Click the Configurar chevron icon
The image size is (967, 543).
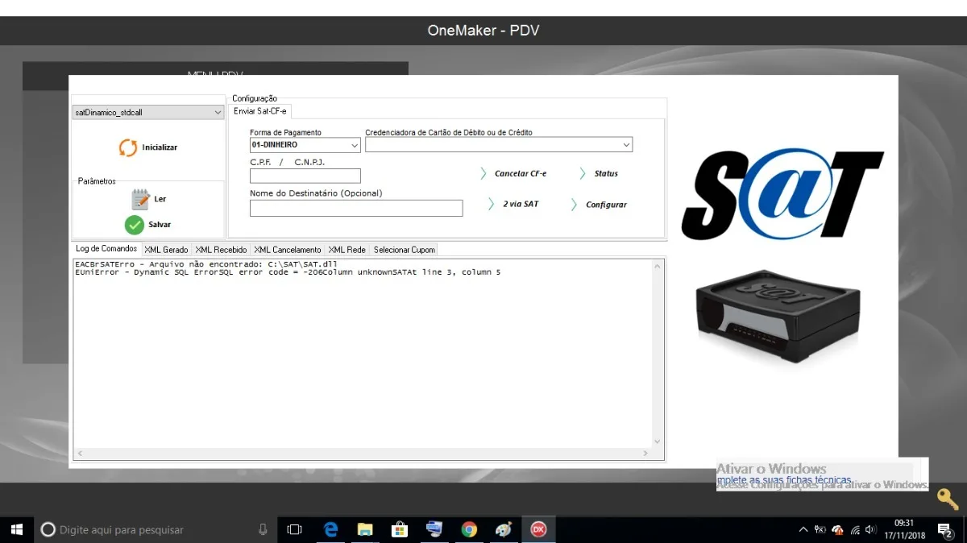click(x=575, y=205)
